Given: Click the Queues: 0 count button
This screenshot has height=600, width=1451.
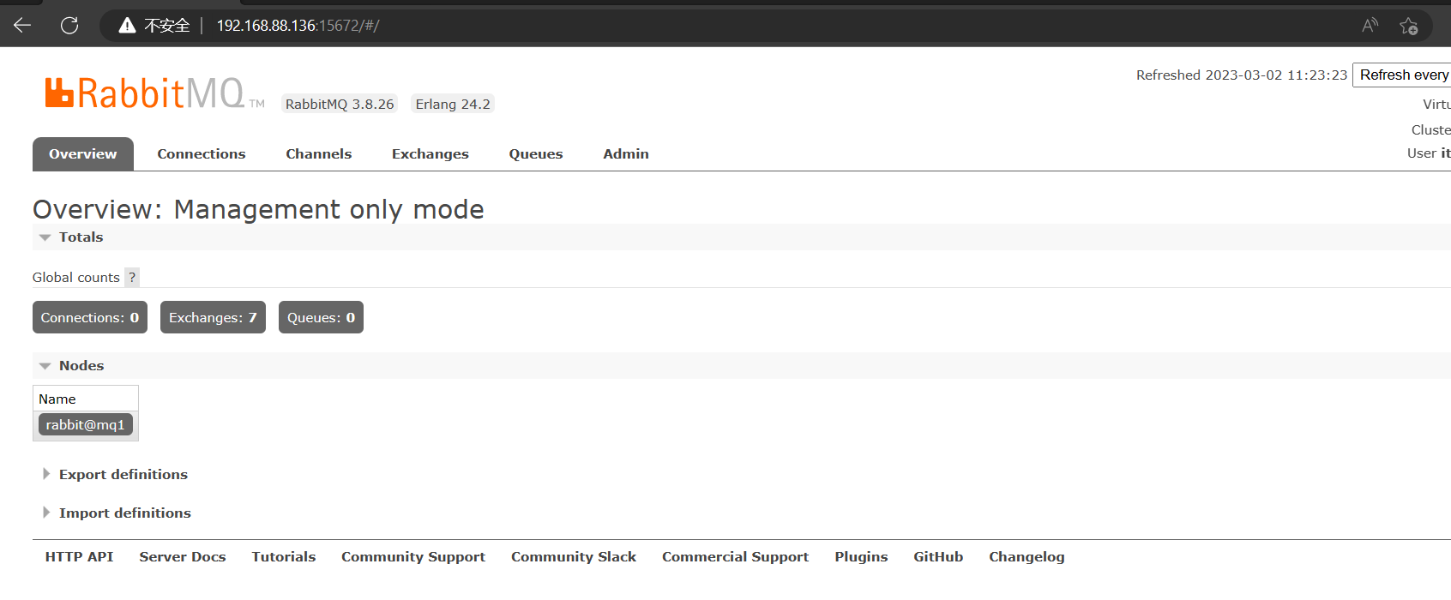Looking at the screenshot, I should [x=321, y=317].
